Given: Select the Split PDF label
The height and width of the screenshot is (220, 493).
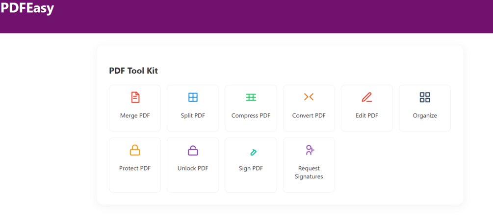Looking at the screenshot, I should click(193, 116).
